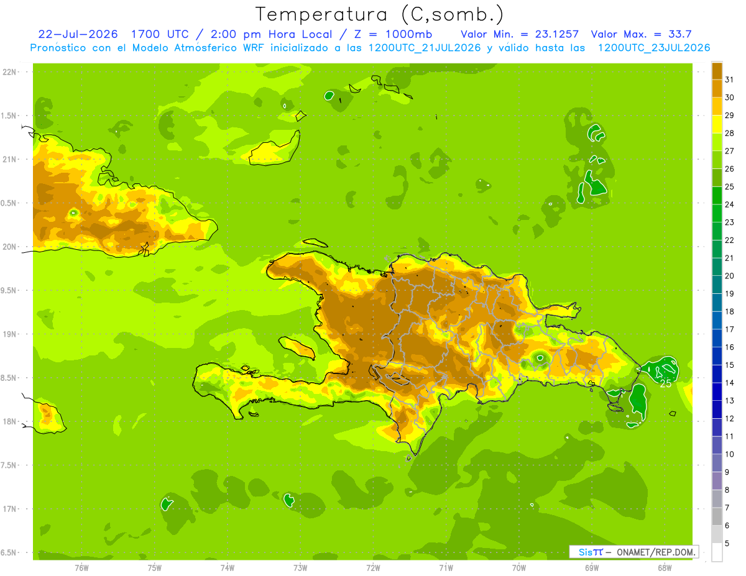Select the 17N latitude axis label
Viewport: 746px width, 576px height.
point(9,510)
